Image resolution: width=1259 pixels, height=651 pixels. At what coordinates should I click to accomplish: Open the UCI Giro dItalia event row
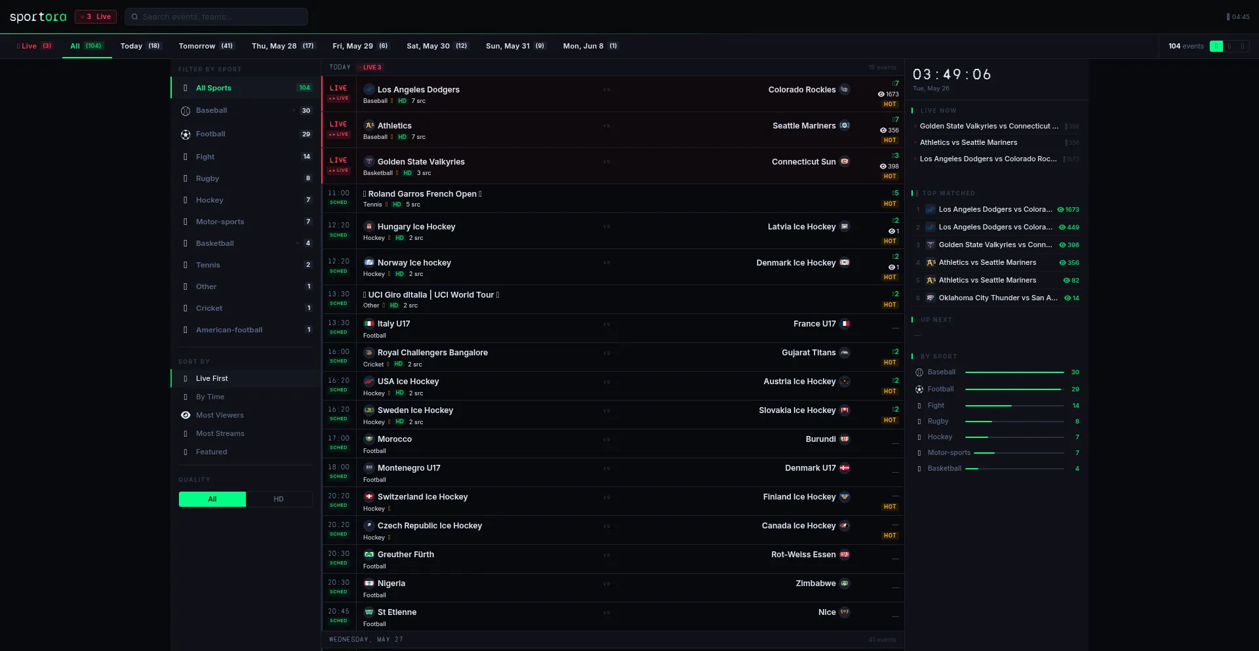613,300
